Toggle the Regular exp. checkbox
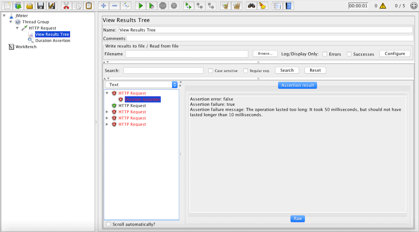The height and width of the screenshot is (232, 419). pyautogui.click(x=246, y=71)
